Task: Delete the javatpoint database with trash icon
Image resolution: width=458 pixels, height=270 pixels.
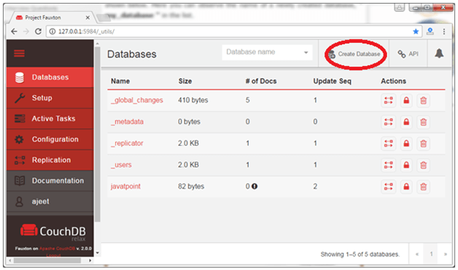Action: coord(423,186)
